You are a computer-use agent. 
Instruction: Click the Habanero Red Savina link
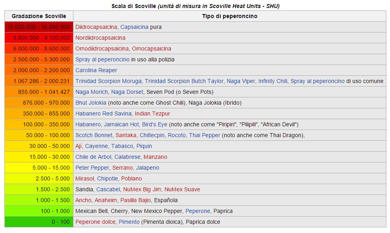[x=103, y=113]
